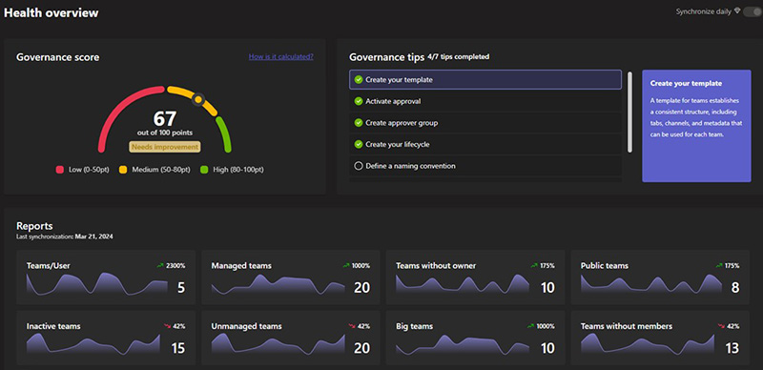Click the 'Needs improvement' badge
This screenshot has width=763, height=370.
point(164,147)
